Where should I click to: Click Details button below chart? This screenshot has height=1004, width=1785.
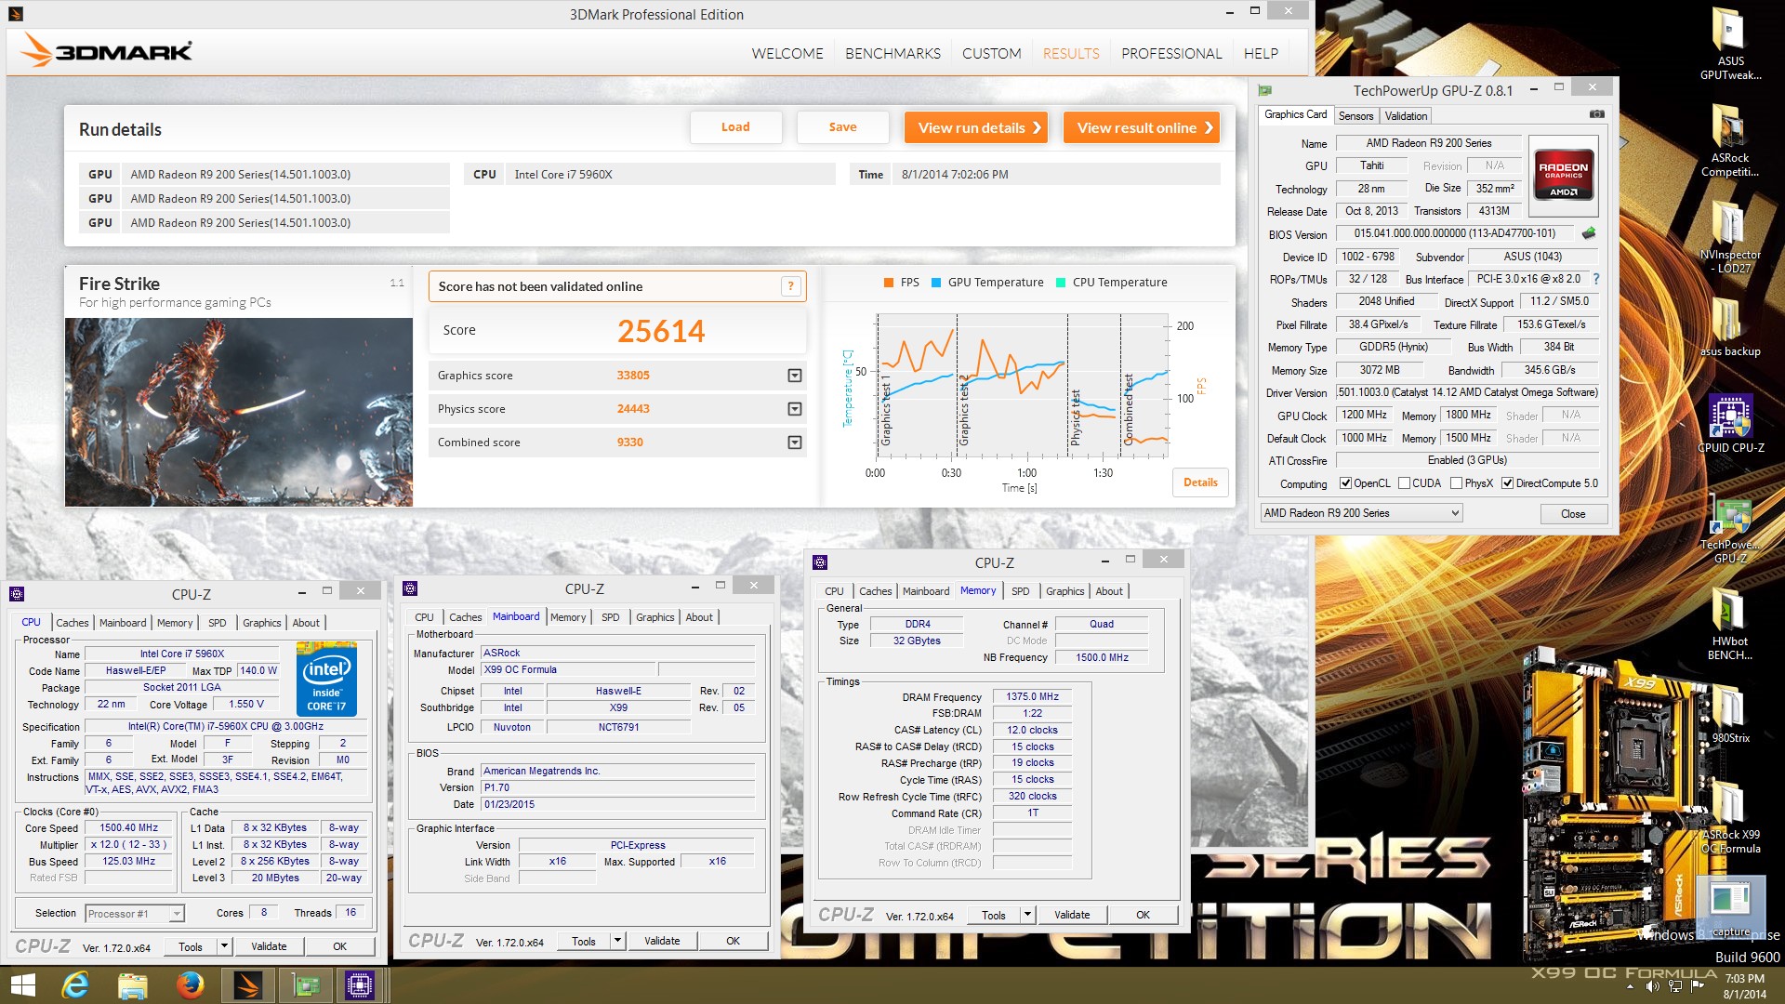(x=1200, y=482)
